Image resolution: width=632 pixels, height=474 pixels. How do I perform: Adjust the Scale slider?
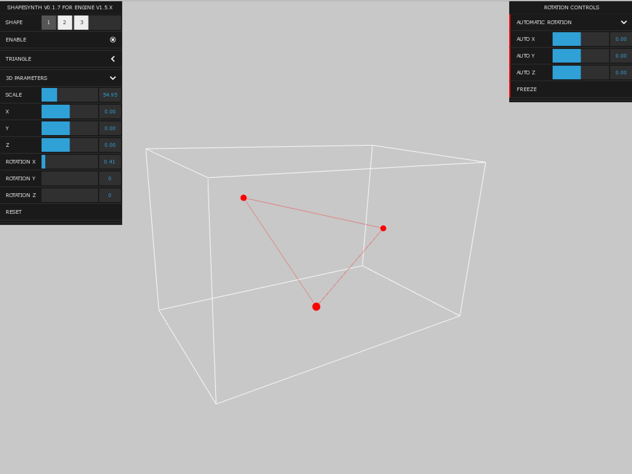(70, 95)
